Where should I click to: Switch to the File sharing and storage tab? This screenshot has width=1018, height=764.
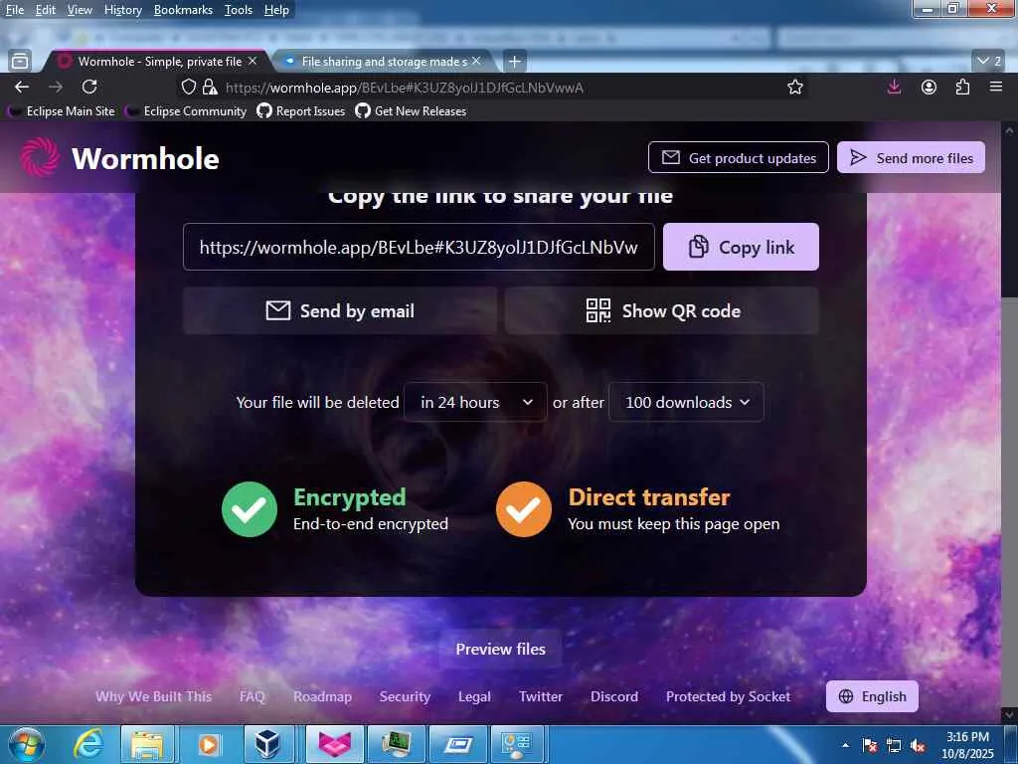(x=384, y=61)
